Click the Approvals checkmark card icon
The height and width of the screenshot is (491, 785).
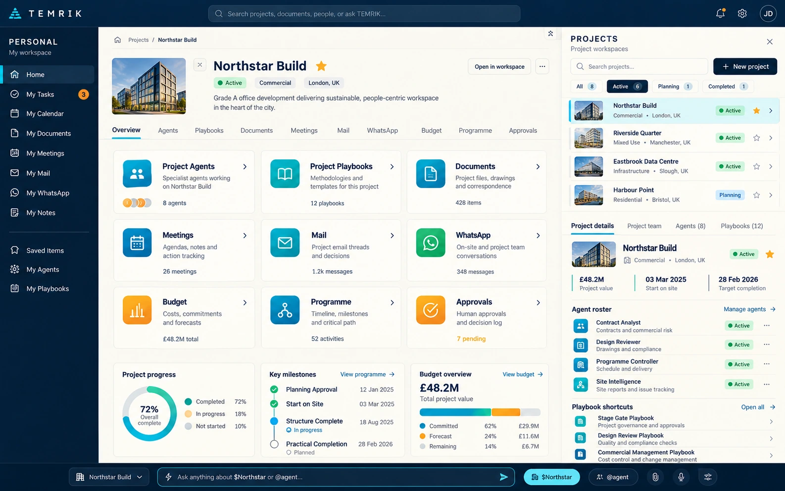coord(431,310)
